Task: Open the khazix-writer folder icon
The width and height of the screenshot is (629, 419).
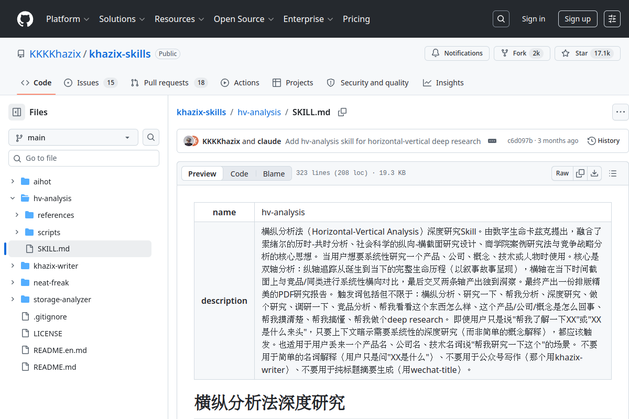Action: click(x=25, y=266)
